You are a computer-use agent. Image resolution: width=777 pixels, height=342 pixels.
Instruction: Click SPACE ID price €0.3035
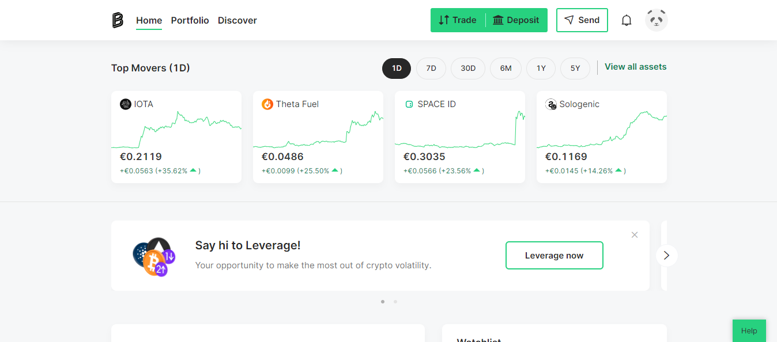[424, 157]
